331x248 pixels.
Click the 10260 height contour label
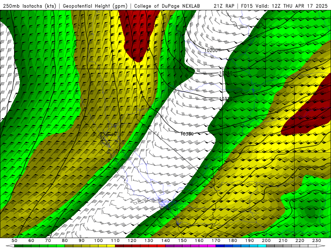[225, 73]
